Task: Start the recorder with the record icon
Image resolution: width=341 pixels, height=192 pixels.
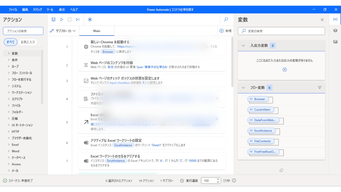Action: (90, 20)
